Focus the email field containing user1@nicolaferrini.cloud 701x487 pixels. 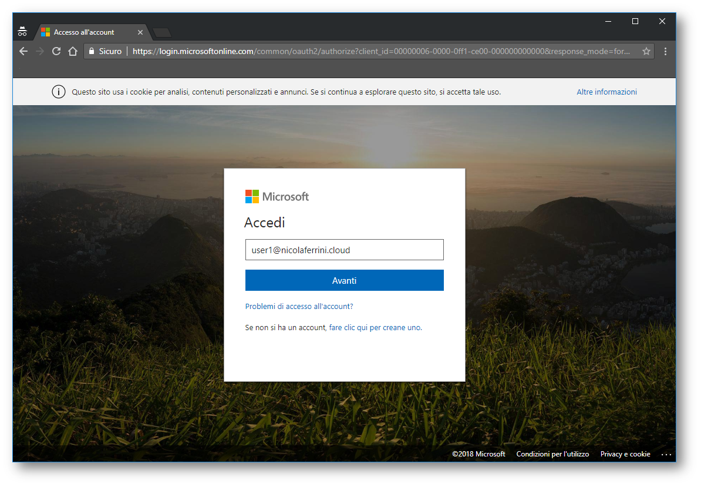click(x=344, y=250)
